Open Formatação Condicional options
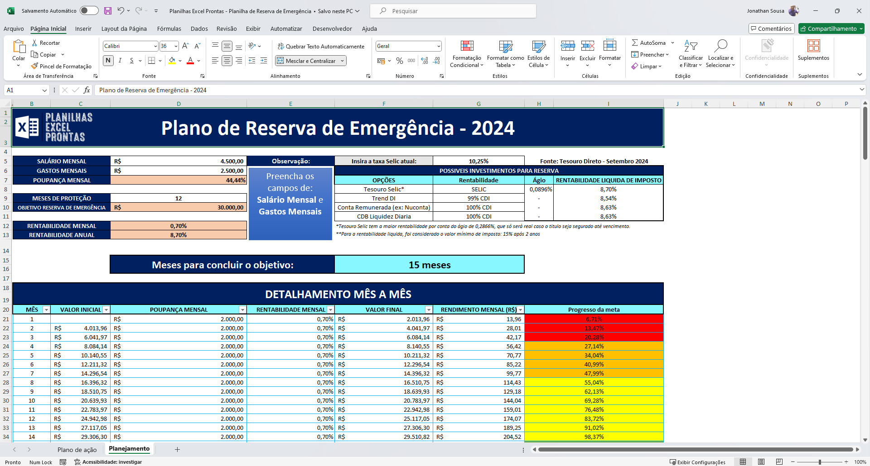The image size is (870, 466). point(467,53)
